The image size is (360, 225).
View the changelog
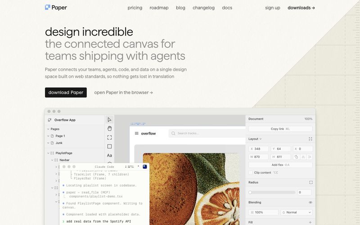[203, 8]
